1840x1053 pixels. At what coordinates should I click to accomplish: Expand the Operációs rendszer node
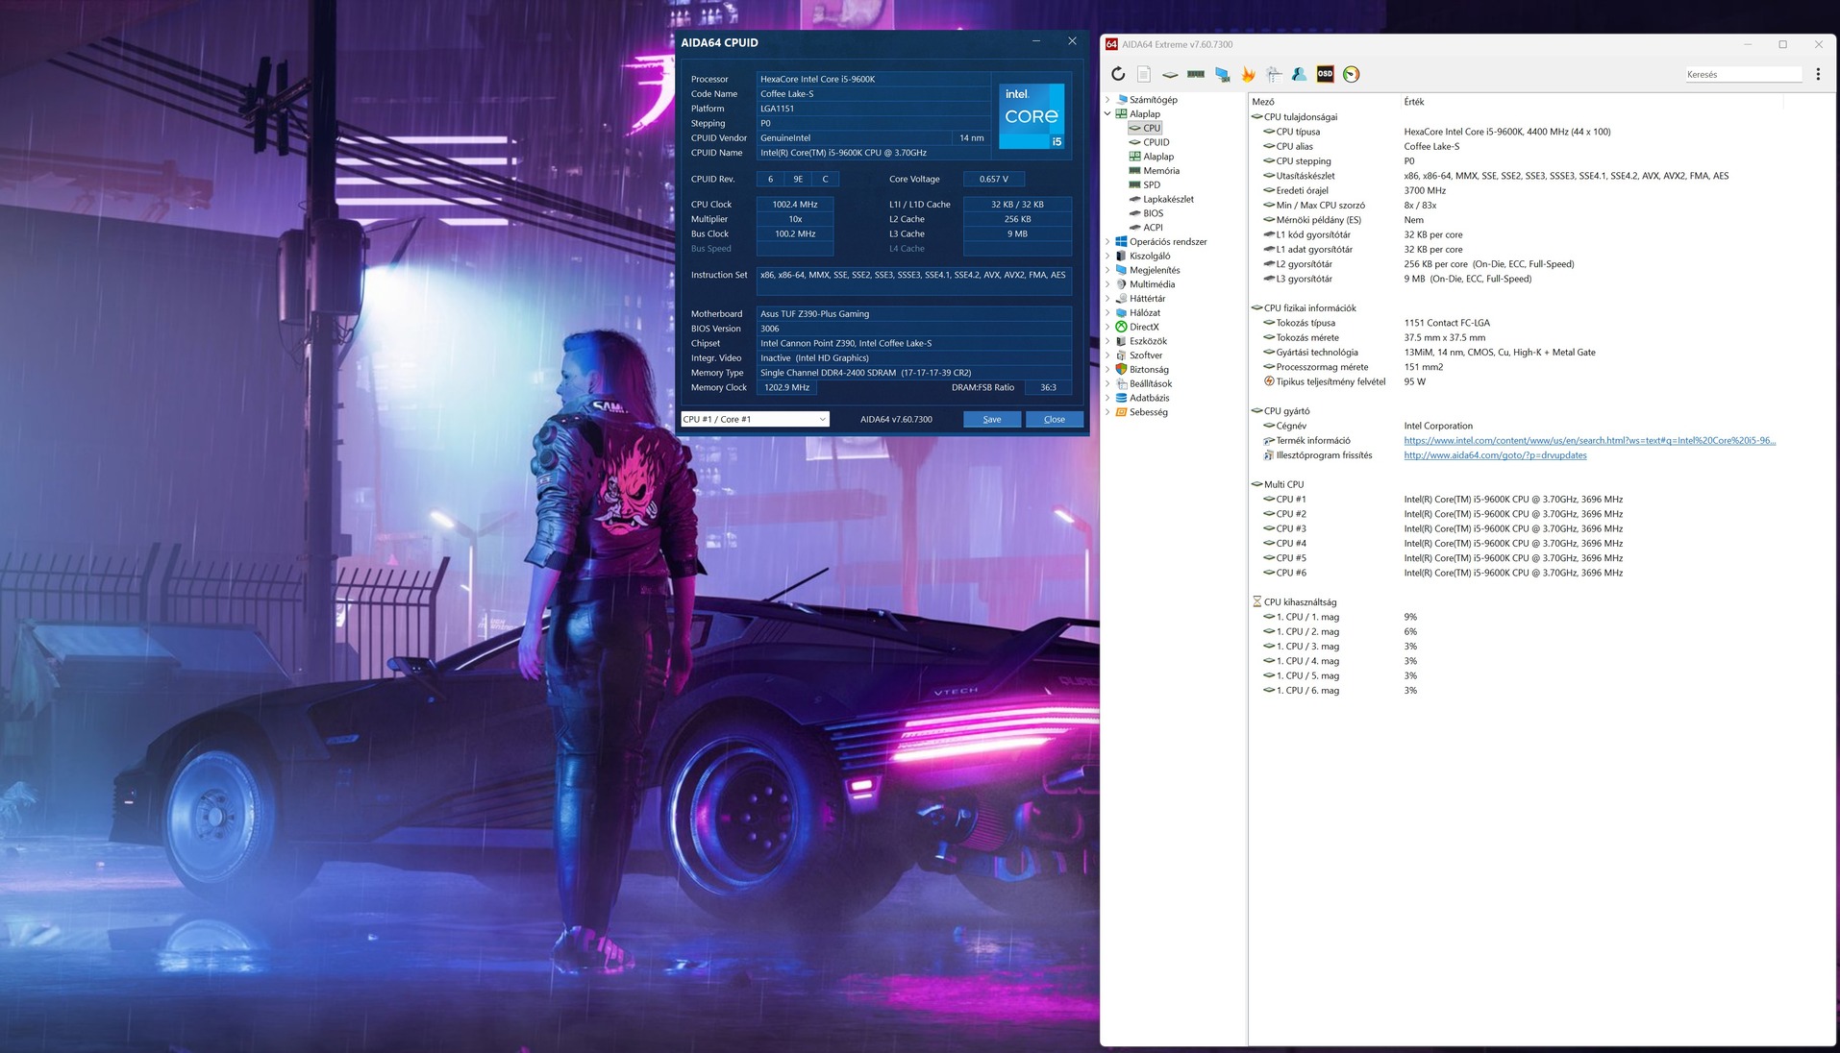(x=1107, y=242)
